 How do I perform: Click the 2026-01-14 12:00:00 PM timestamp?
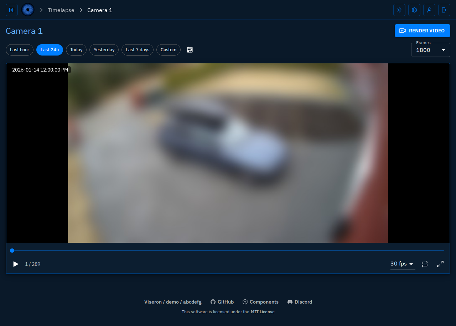40,70
